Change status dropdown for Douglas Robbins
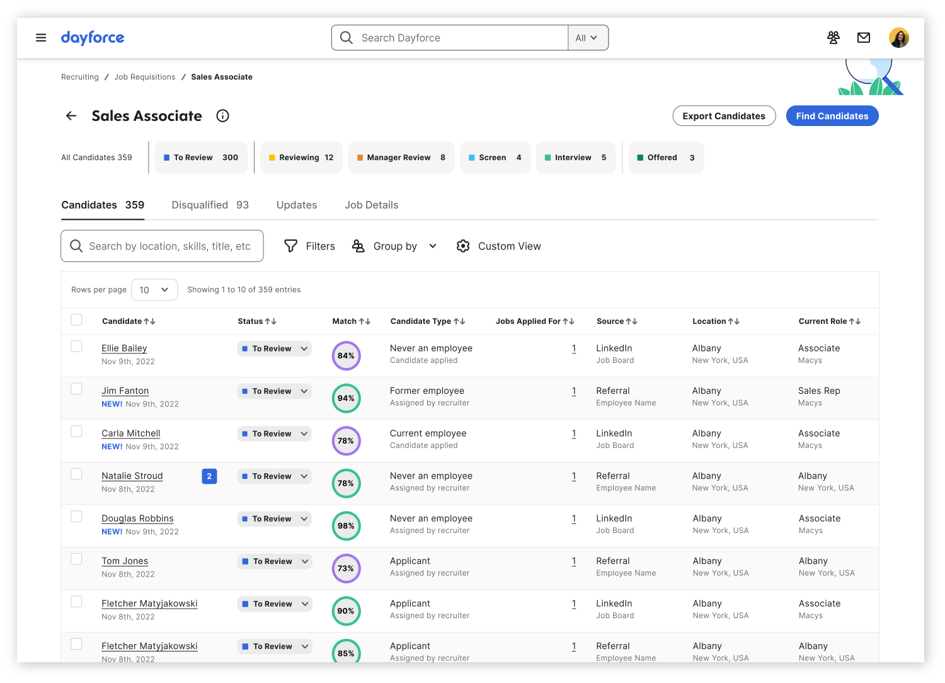The width and height of the screenshot is (945, 683). tap(274, 519)
